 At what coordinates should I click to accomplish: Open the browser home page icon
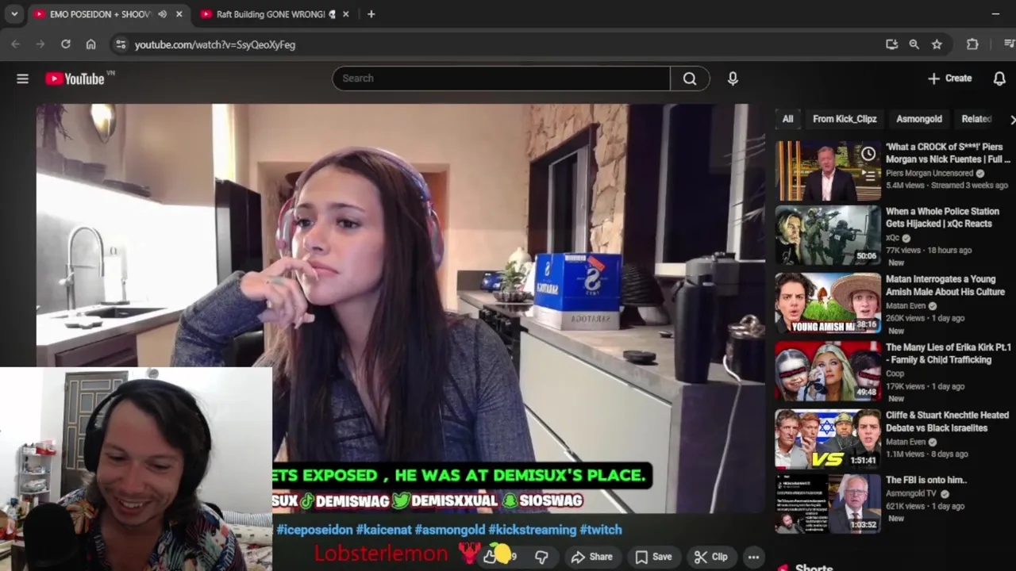pos(91,44)
